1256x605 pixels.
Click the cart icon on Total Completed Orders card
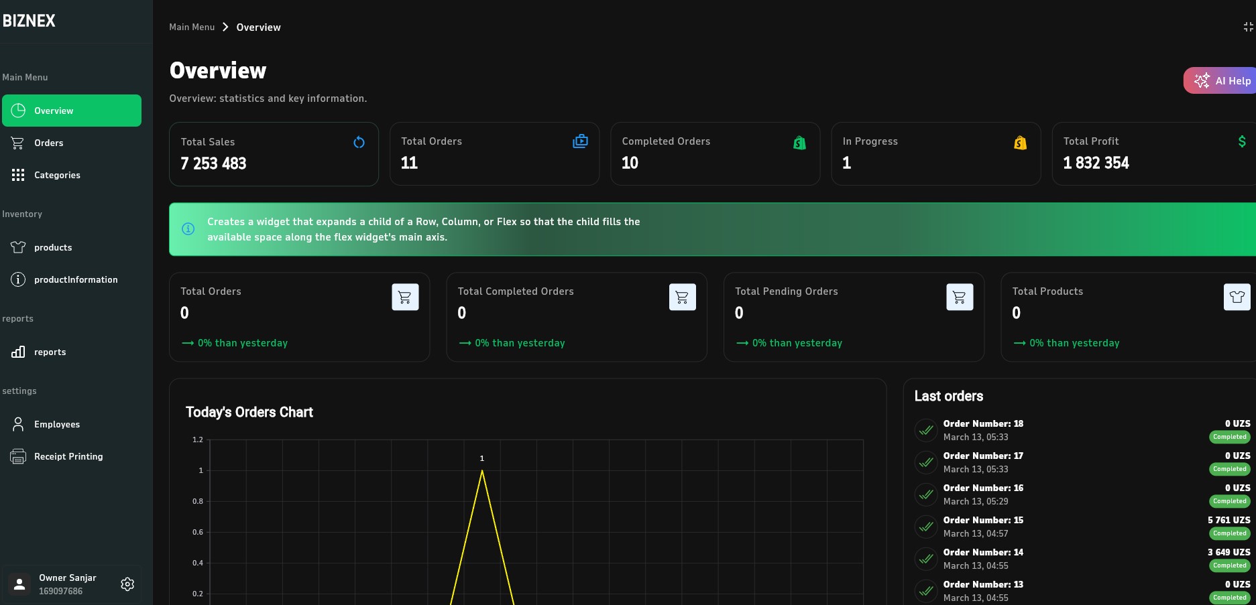click(x=682, y=297)
